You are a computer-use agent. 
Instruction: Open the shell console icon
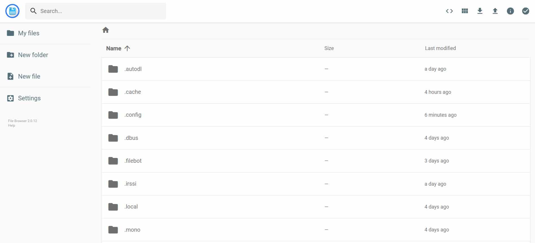coord(449,11)
